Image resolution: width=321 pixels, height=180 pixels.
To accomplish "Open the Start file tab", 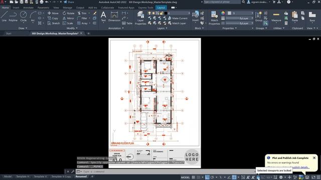I will [x=9, y=33].
